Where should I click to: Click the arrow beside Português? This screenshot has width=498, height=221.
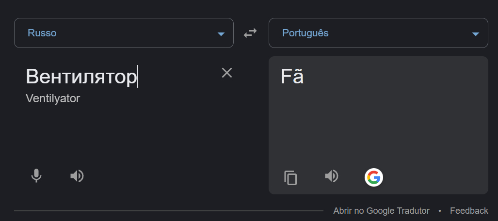coord(476,34)
